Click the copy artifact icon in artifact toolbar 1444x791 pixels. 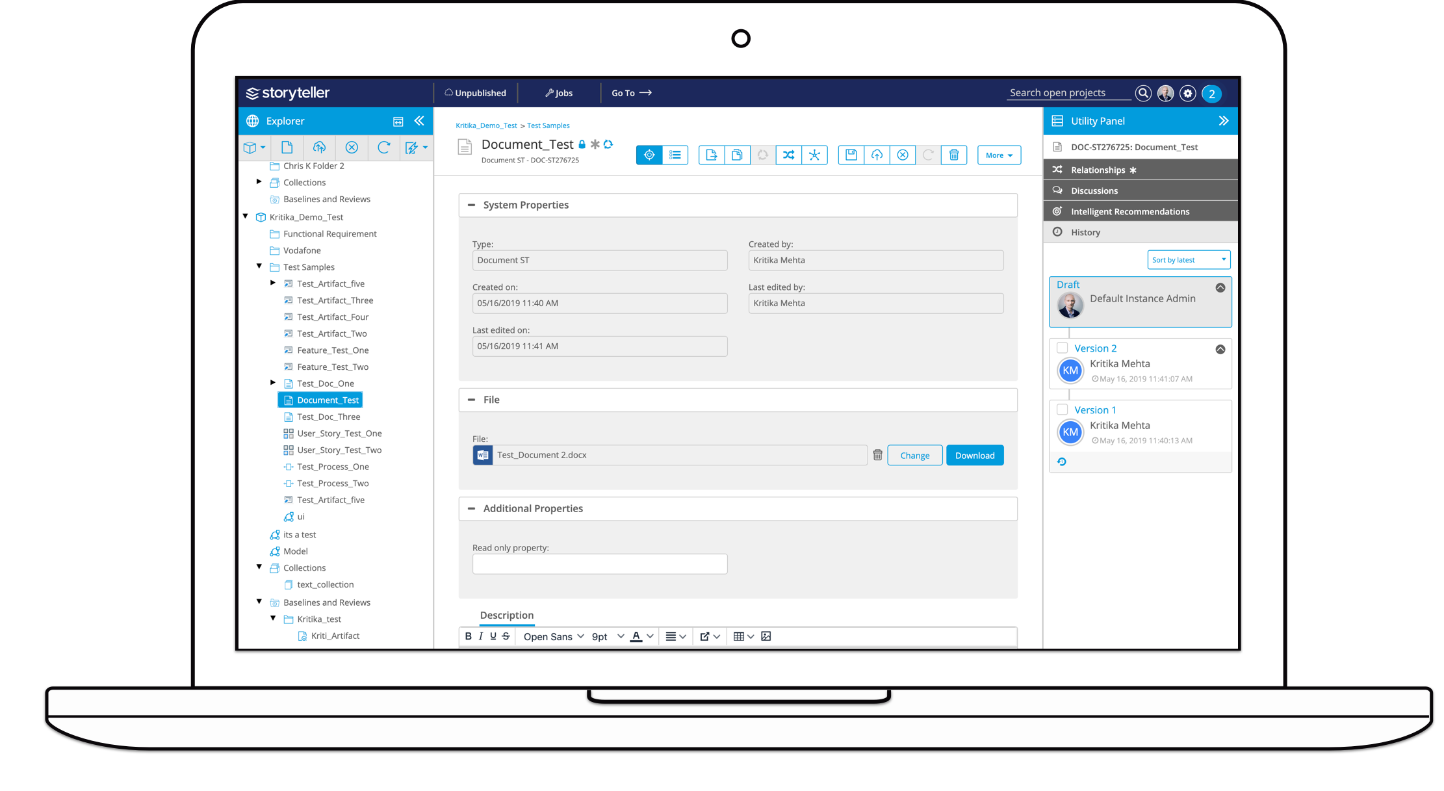point(737,155)
